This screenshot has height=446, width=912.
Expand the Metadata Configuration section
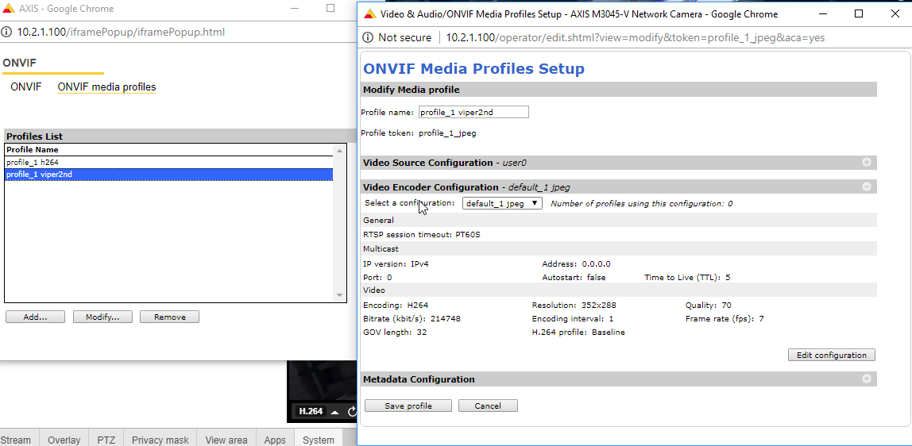click(x=866, y=379)
